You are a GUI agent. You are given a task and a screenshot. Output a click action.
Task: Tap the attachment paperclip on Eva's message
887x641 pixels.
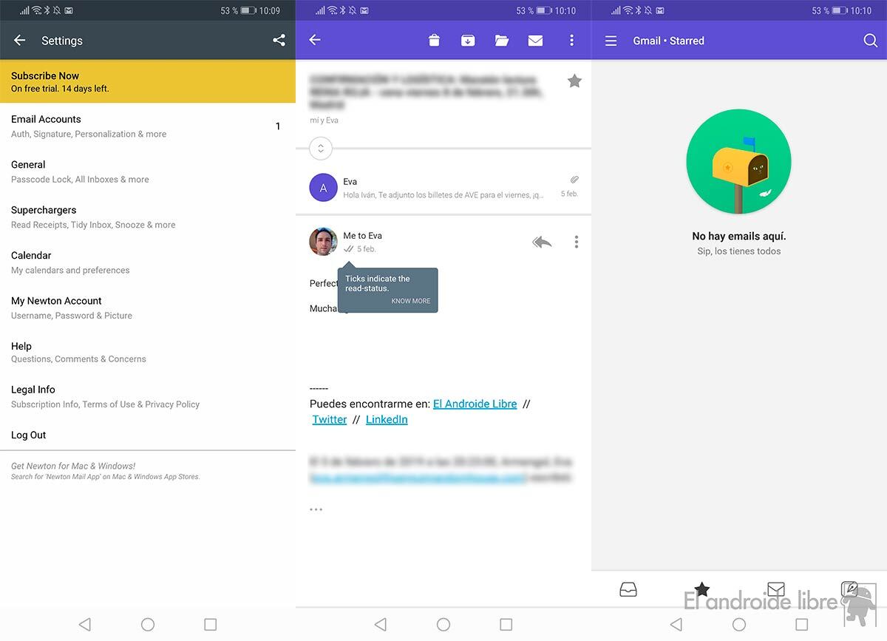574,180
